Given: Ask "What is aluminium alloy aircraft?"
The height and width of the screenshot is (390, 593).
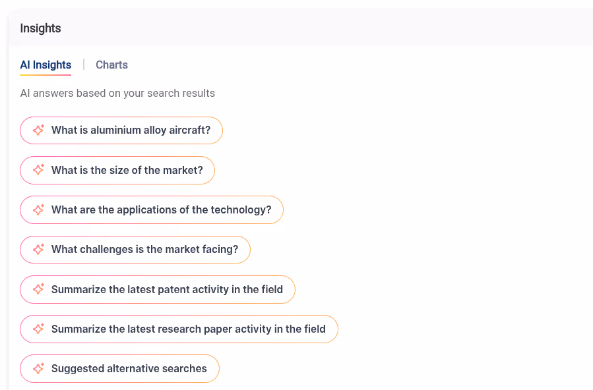Looking at the screenshot, I should click(x=121, y=130).
